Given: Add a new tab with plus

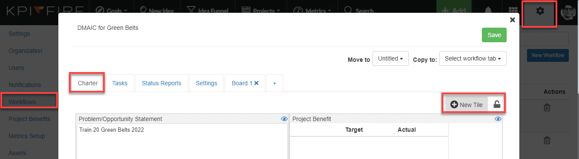Looking at the screenshot, I should 275,83.
